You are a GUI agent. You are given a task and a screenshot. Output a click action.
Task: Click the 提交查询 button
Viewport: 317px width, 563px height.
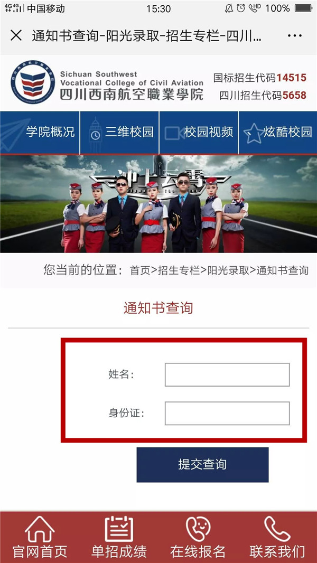(x=202, y=465)
